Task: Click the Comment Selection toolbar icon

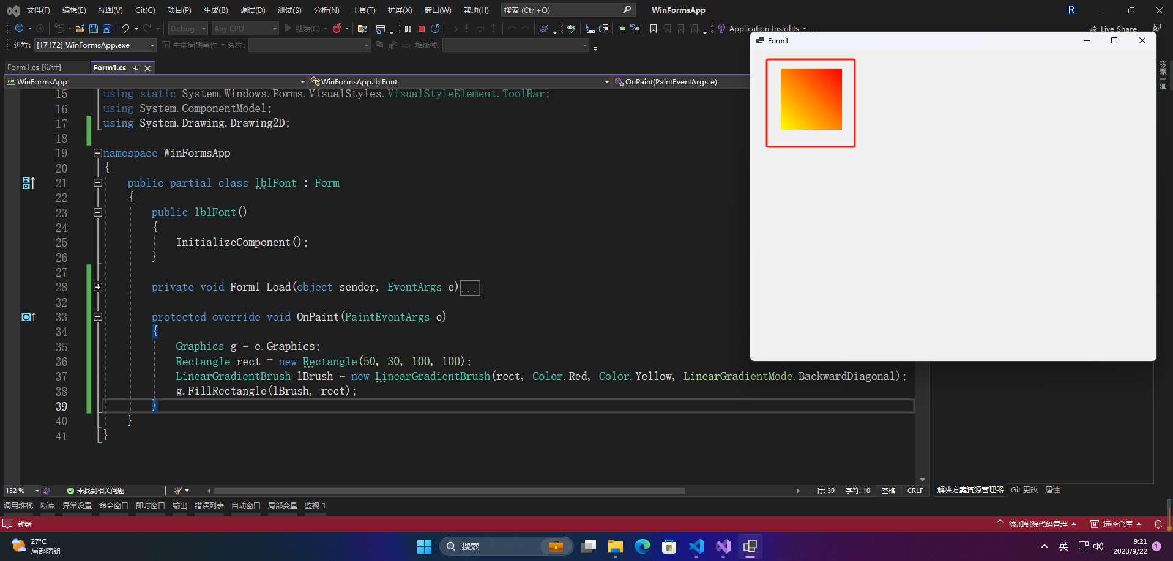Action: 622,28
